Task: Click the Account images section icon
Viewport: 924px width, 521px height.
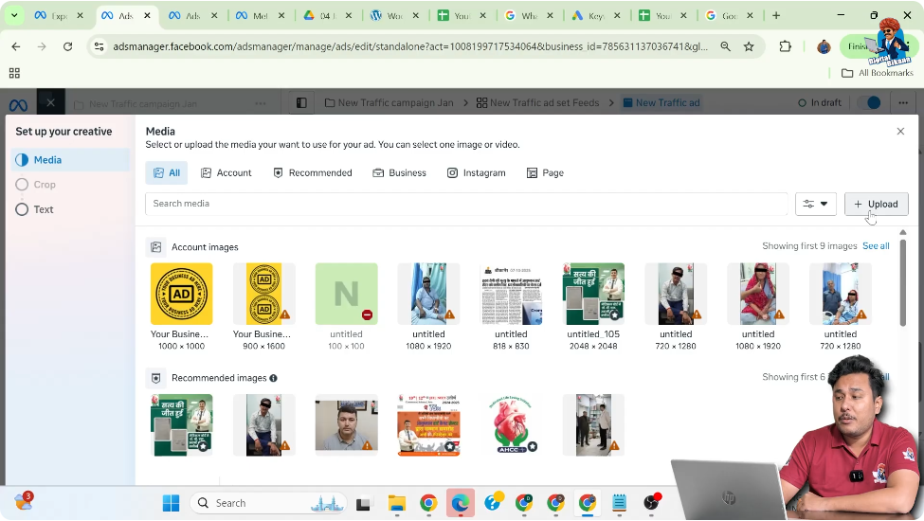Action: pos(156,247)
